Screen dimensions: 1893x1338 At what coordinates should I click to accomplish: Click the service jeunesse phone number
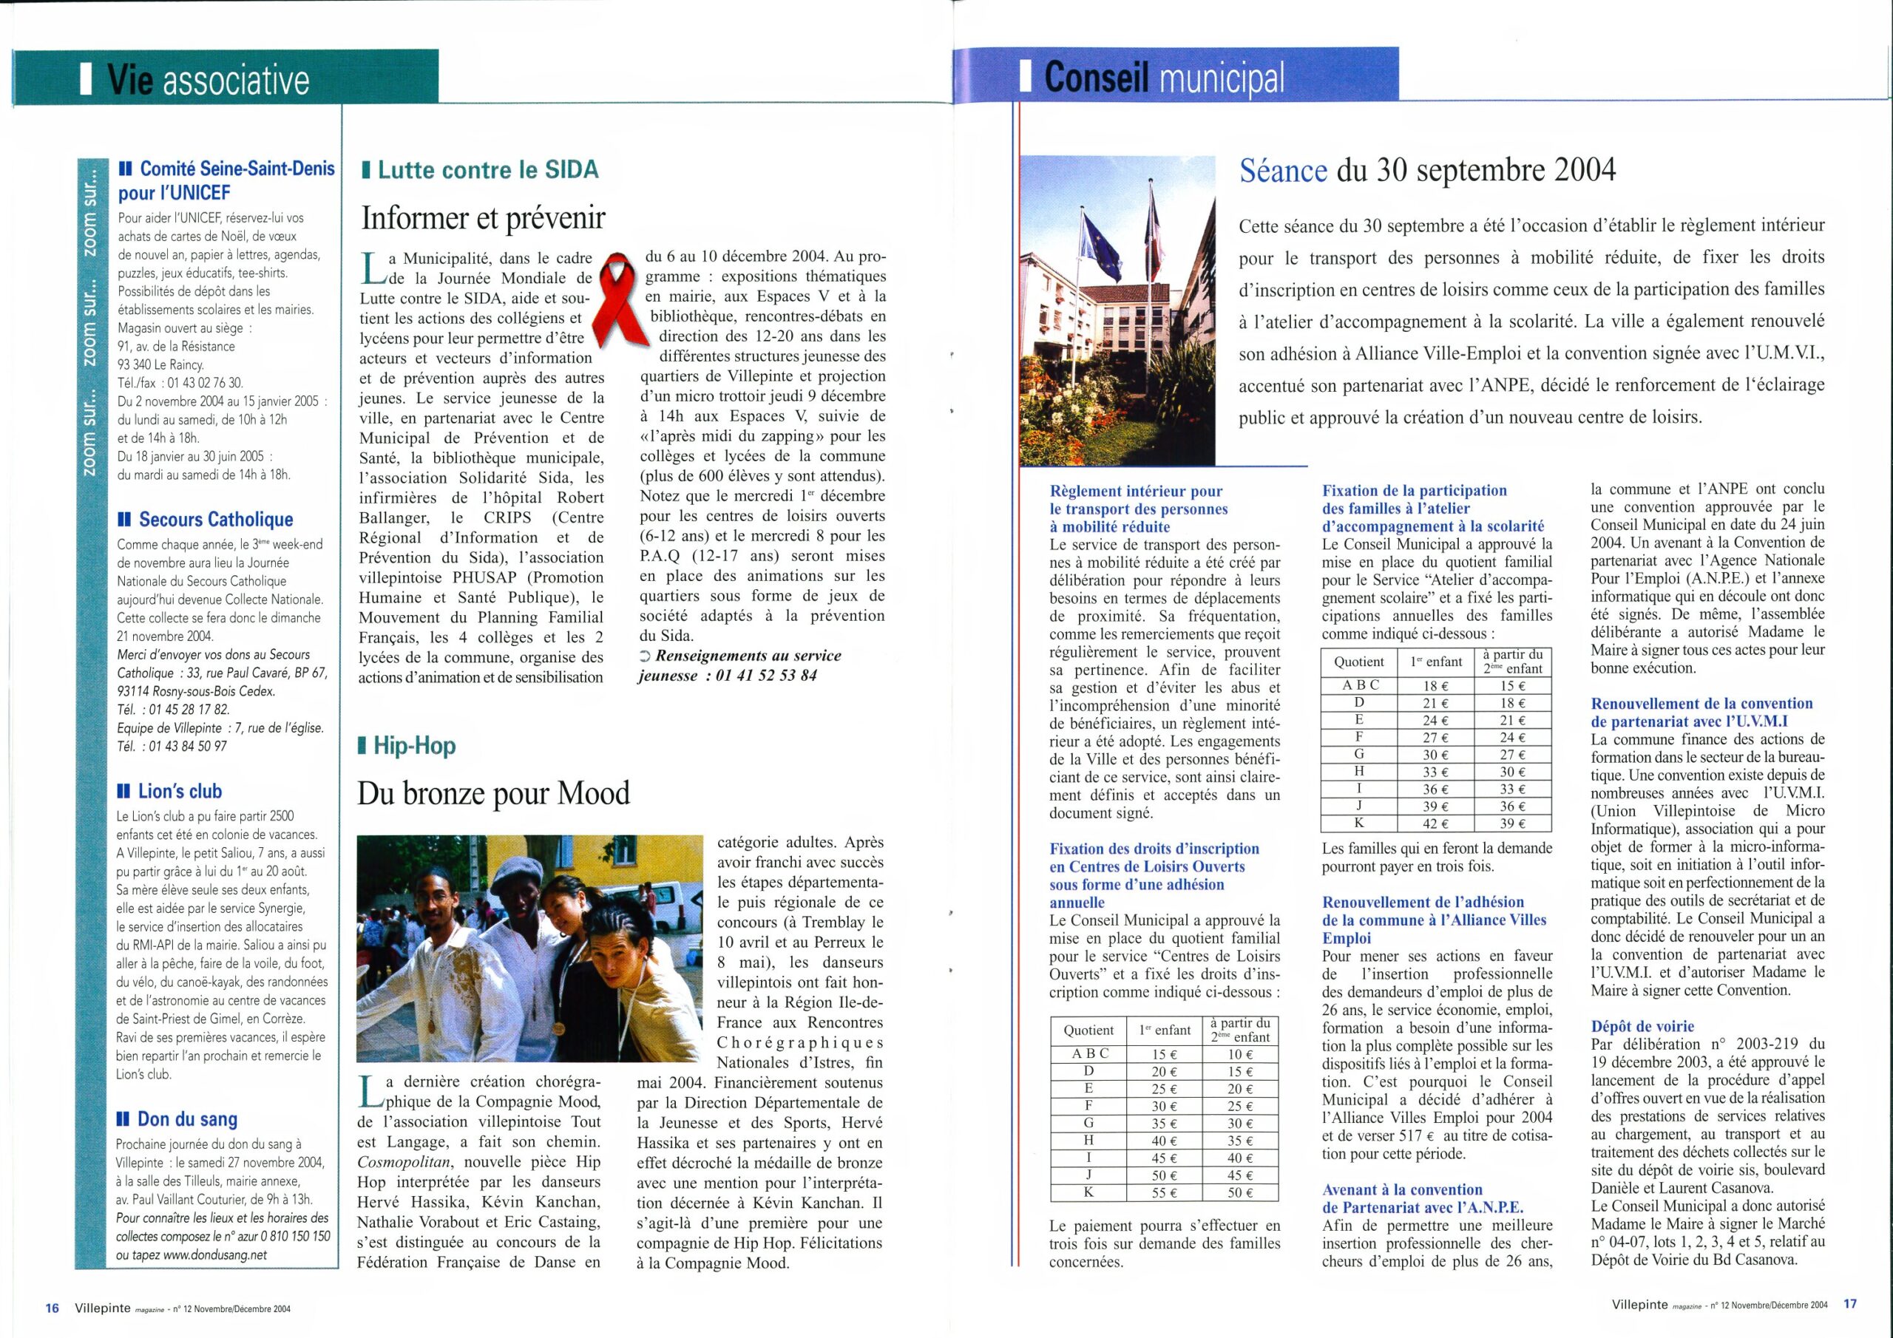(767, 676)
